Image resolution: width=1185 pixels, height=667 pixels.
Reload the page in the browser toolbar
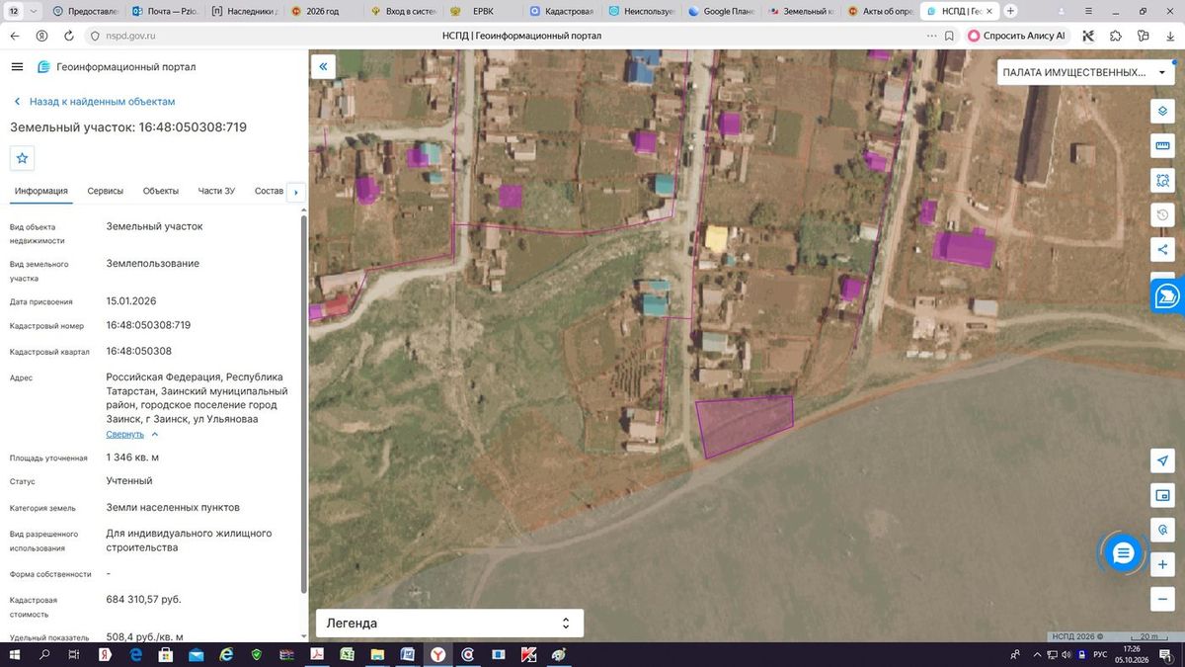click(x=68, y=36)
